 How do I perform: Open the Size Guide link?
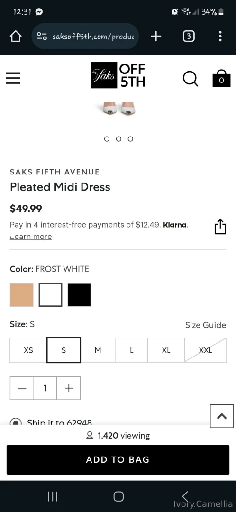click(206, 325)
